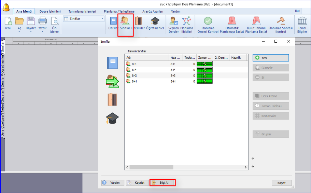Viewport: 311px width, 193px height.
Task: Open the Dersler book icon in ribbon
Action: (113, 21)
